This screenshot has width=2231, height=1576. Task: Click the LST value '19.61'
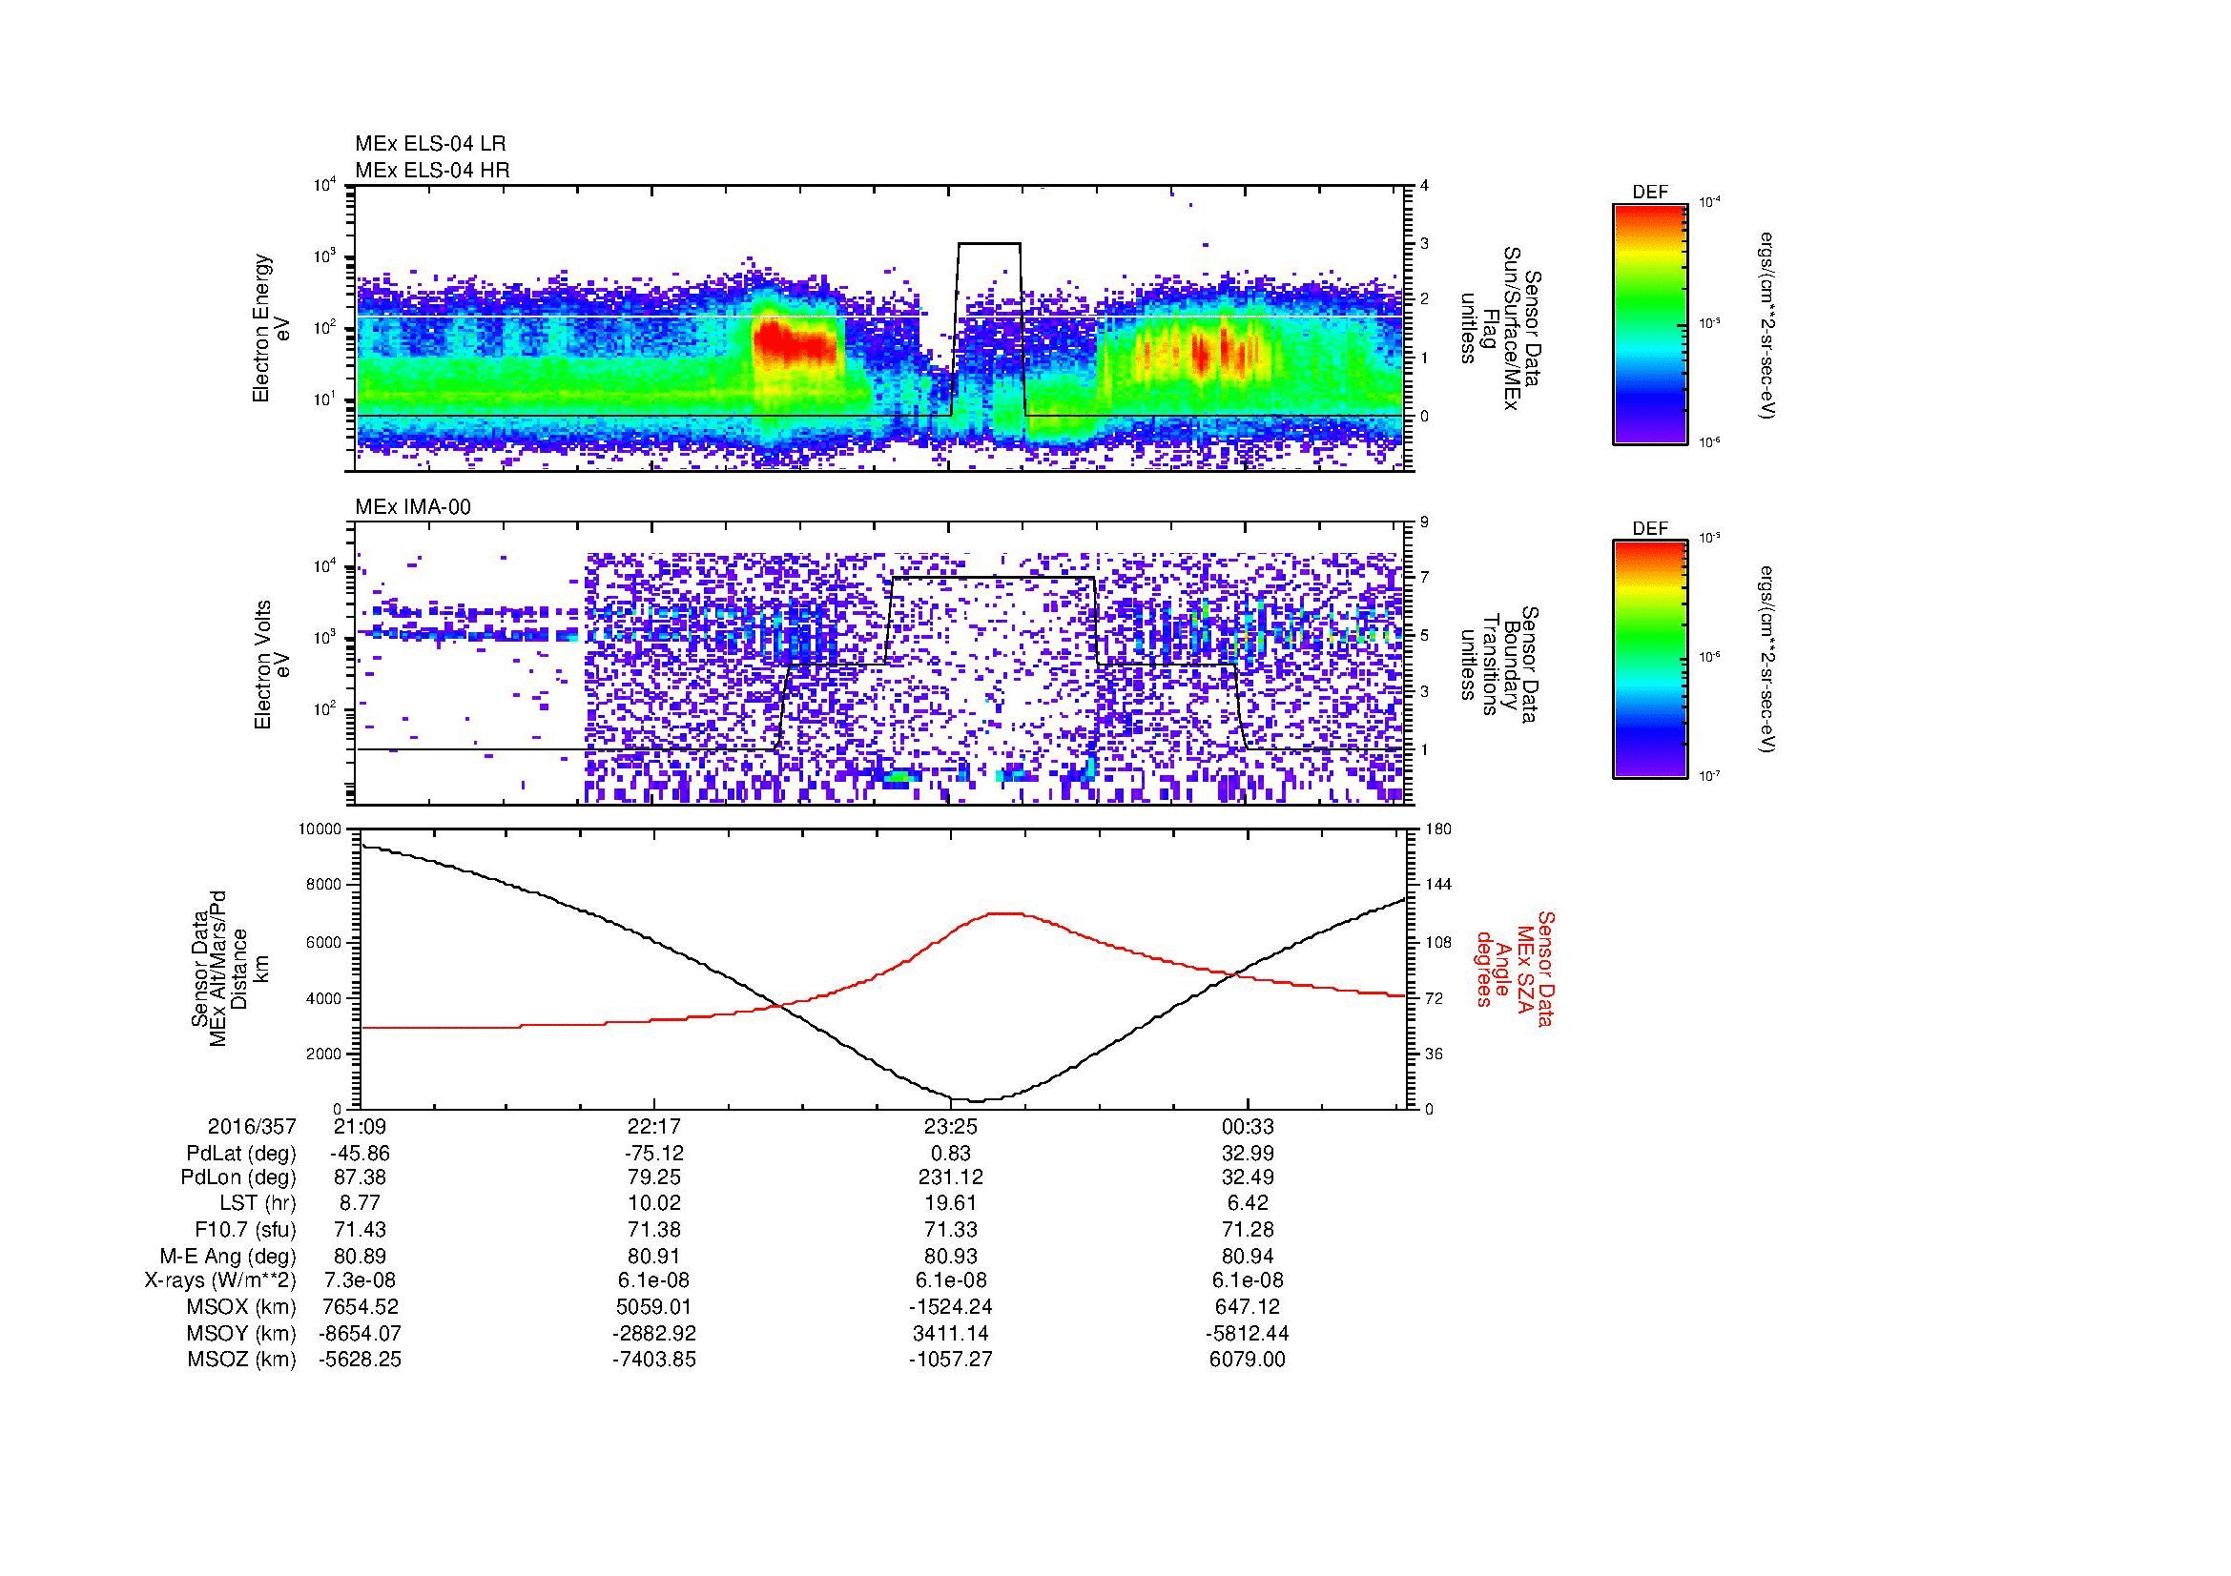coord(950,1204)
